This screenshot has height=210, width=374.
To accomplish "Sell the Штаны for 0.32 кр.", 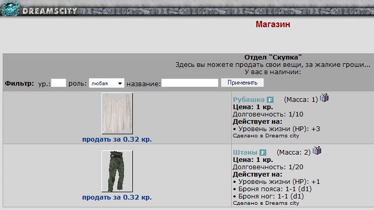I will pos(117,197).
